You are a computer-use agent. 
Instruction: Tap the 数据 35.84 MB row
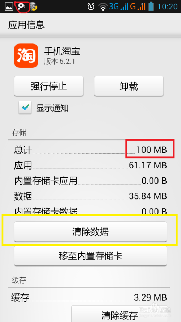tap(90, 196)
